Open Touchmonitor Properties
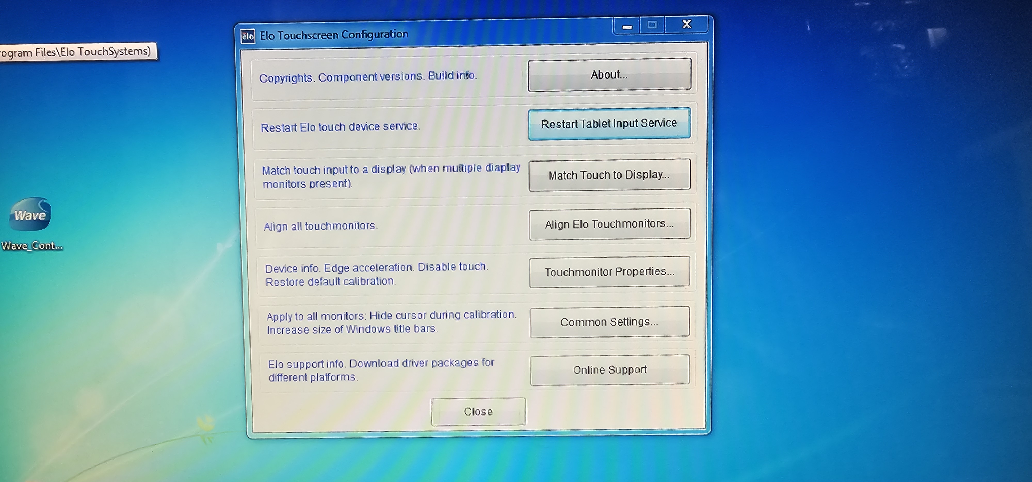 pyautogui.click(x=609, y=272)
